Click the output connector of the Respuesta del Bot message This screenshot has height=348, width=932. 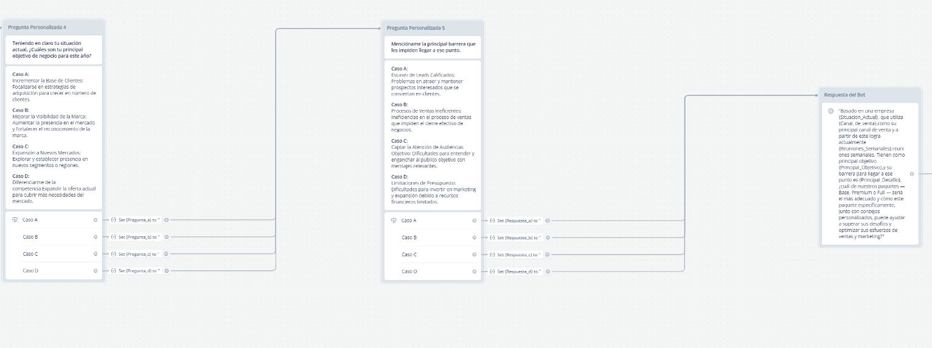pyautogui.click(x=911, y=174)
